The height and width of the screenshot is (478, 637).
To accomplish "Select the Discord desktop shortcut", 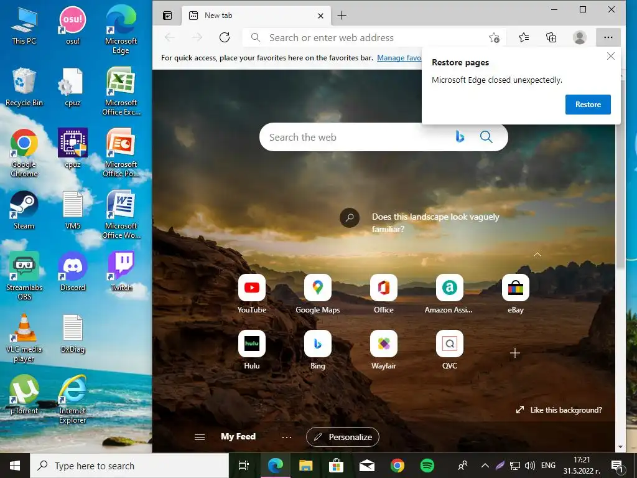I will coord(73,271).
